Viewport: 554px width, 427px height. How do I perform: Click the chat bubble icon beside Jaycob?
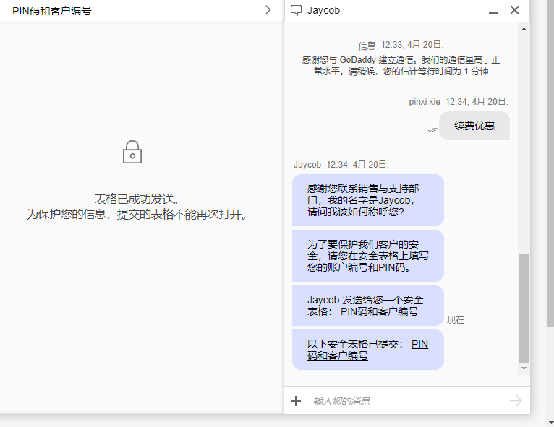(x=296, y=10)
